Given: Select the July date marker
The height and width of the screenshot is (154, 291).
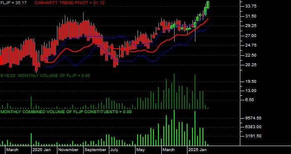Looking at the screenshot, I should point(114,150).
